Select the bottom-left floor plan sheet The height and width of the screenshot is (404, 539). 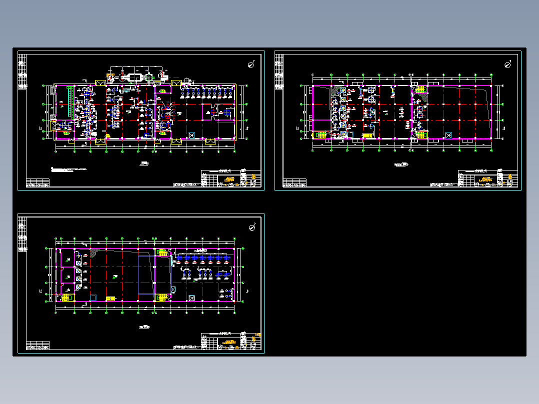[x=141, y=283]
